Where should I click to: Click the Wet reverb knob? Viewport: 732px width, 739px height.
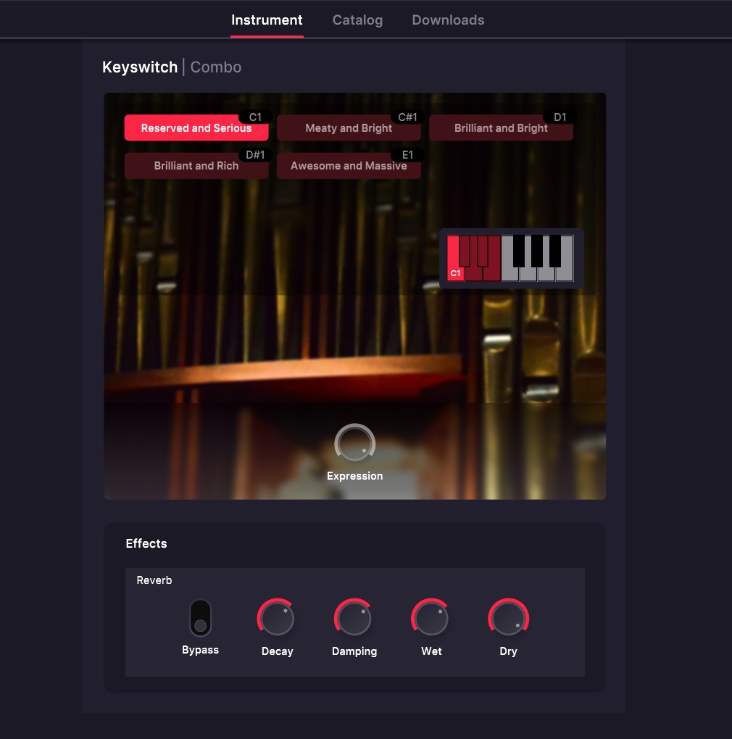tap(431, 619)
